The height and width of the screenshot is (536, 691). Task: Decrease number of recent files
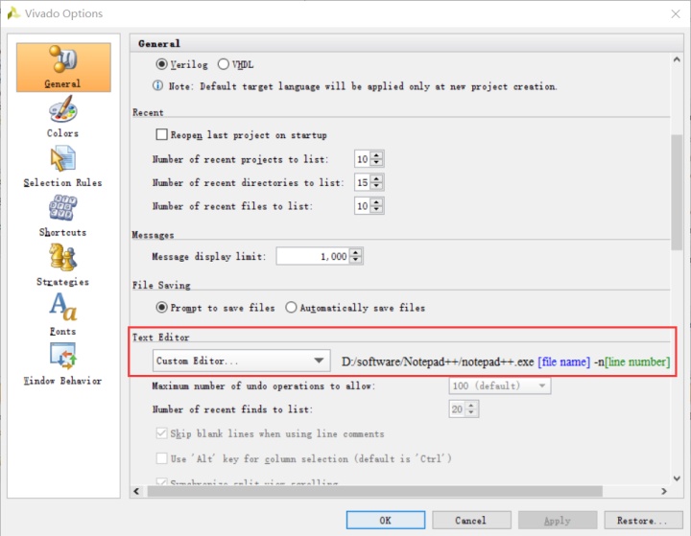[x=376, y=209]
